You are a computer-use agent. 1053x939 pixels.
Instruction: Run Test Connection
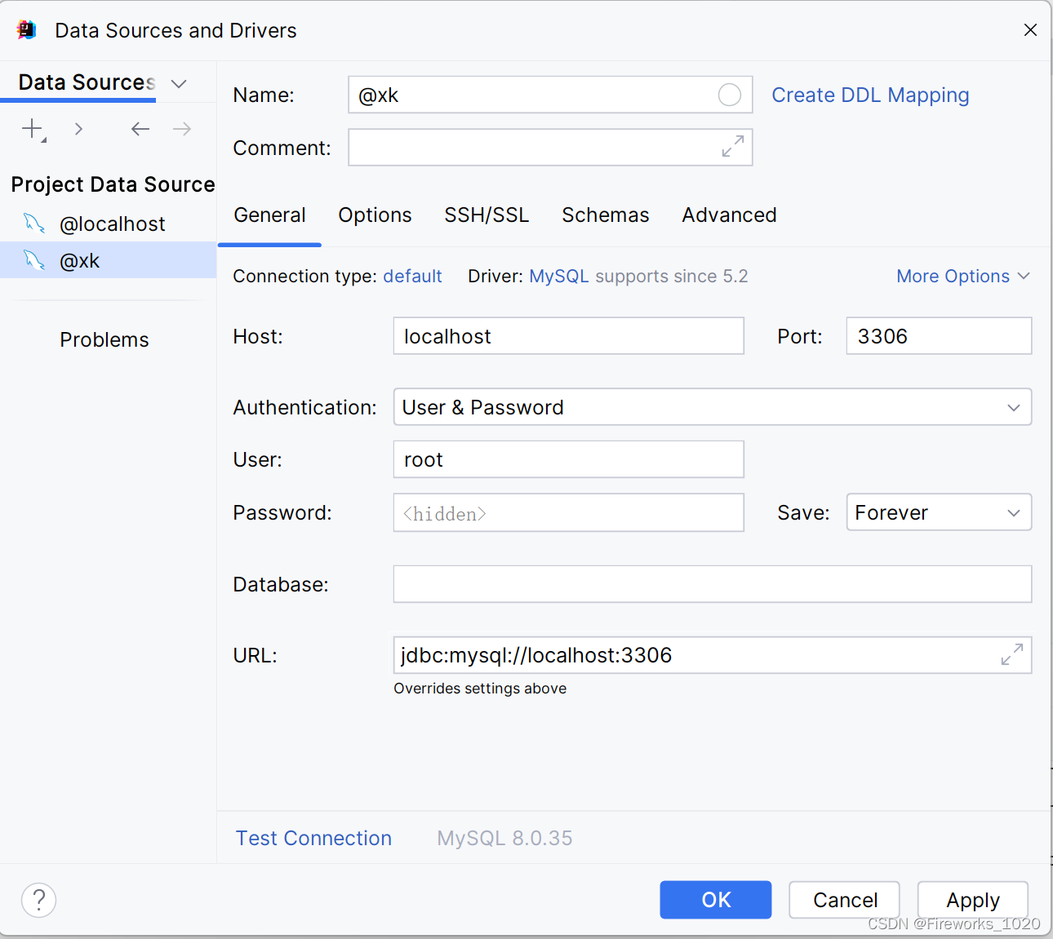[313, 838]
